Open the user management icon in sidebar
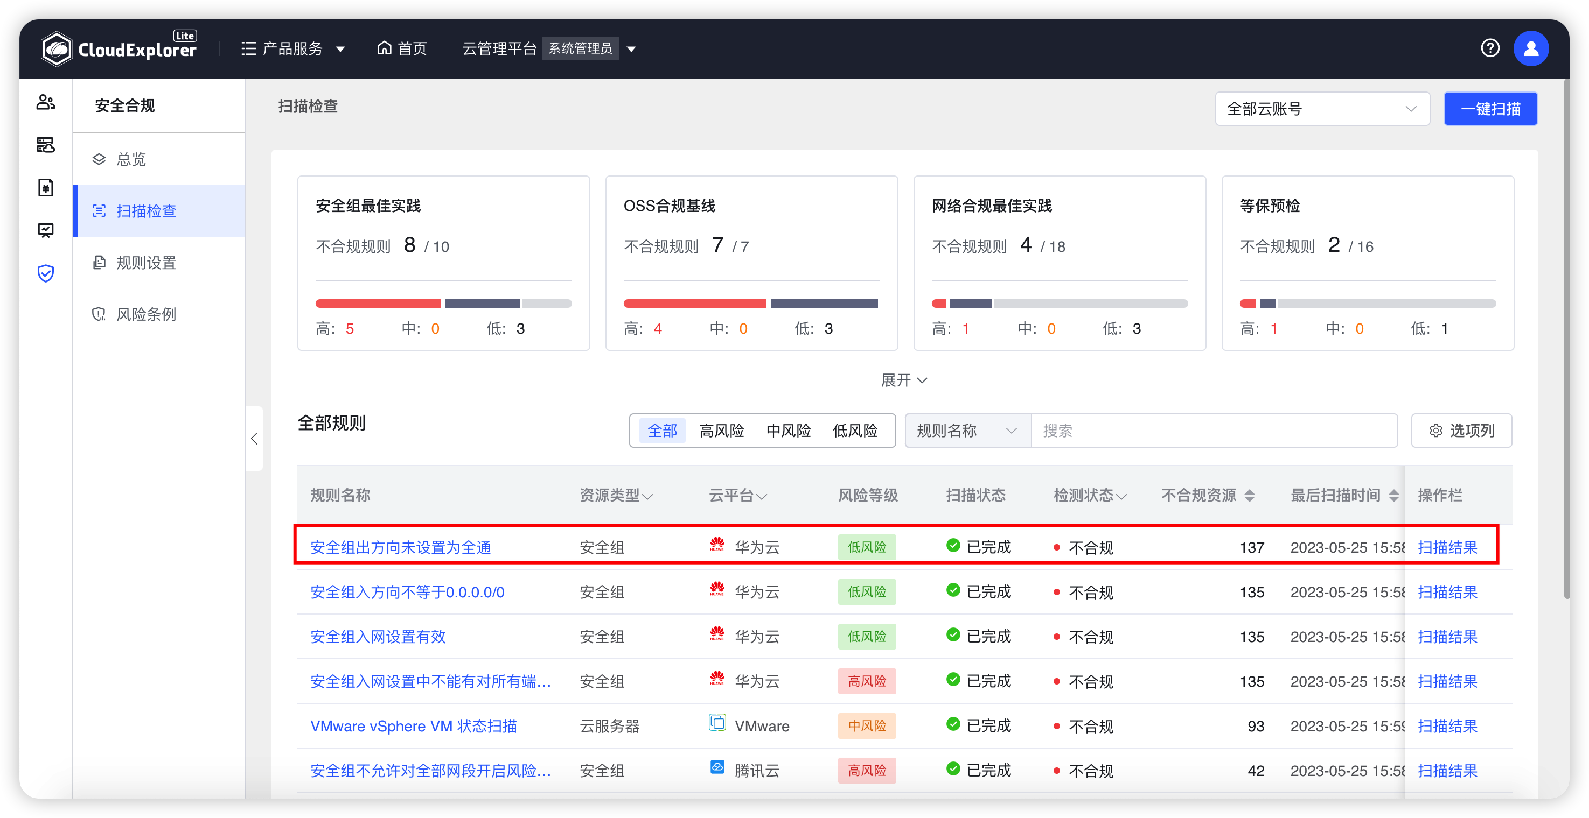1589x818 pixels. [x=46, y=102]
